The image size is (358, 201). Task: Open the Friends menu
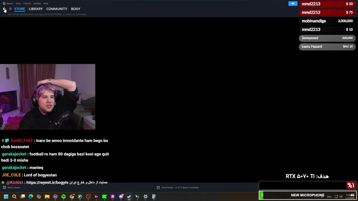pyautogui.click(x=27, y=3)
